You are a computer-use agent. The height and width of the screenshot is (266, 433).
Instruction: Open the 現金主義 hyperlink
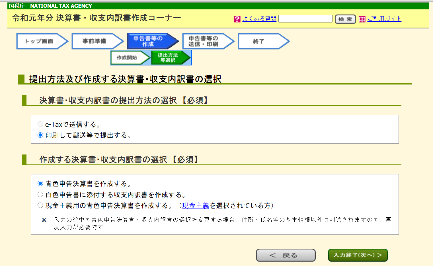[x=196, y=206]
